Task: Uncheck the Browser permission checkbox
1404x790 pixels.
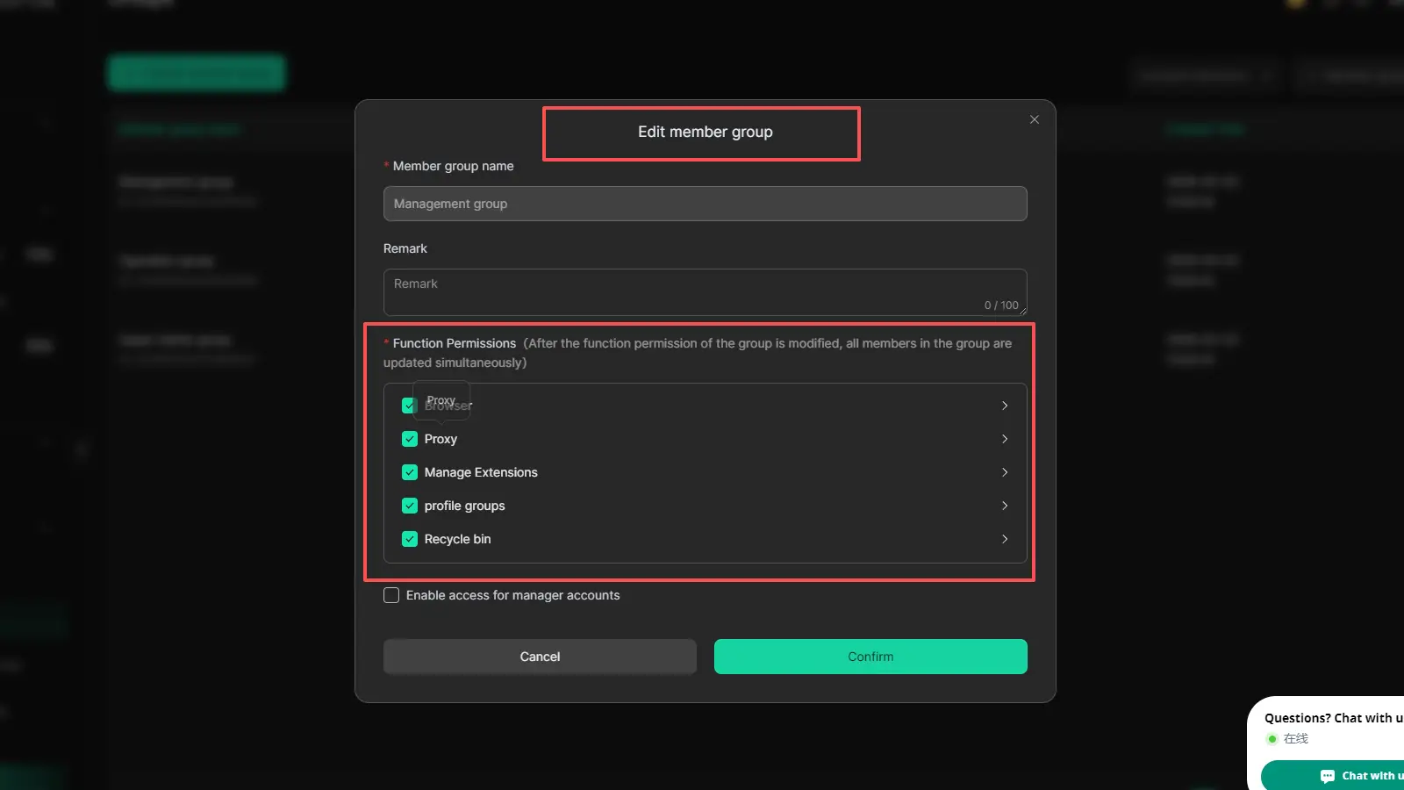Action: [408, 406]
